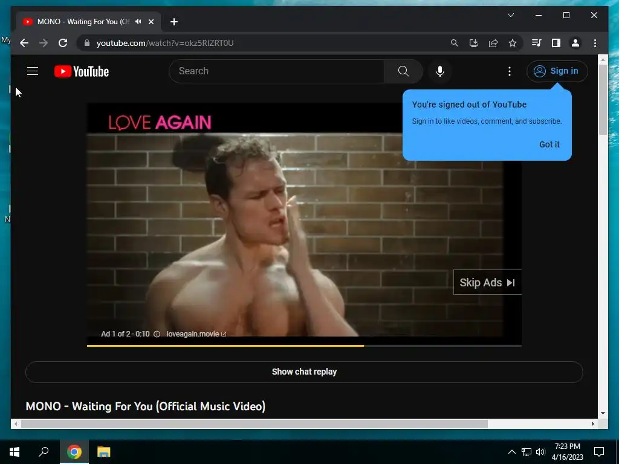This screenshot has width=619, height=464.
Task: View site info via the lock icon
Action: click(x=87, y=43)
